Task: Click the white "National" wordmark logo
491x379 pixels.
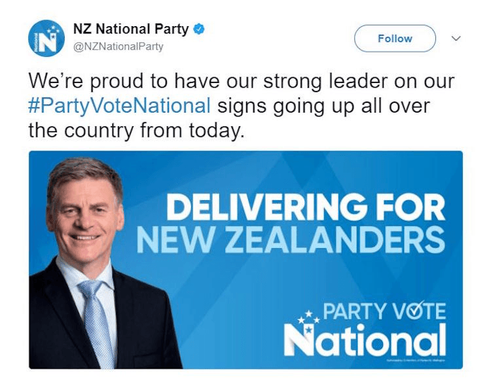Action: (x=365, y=340)
